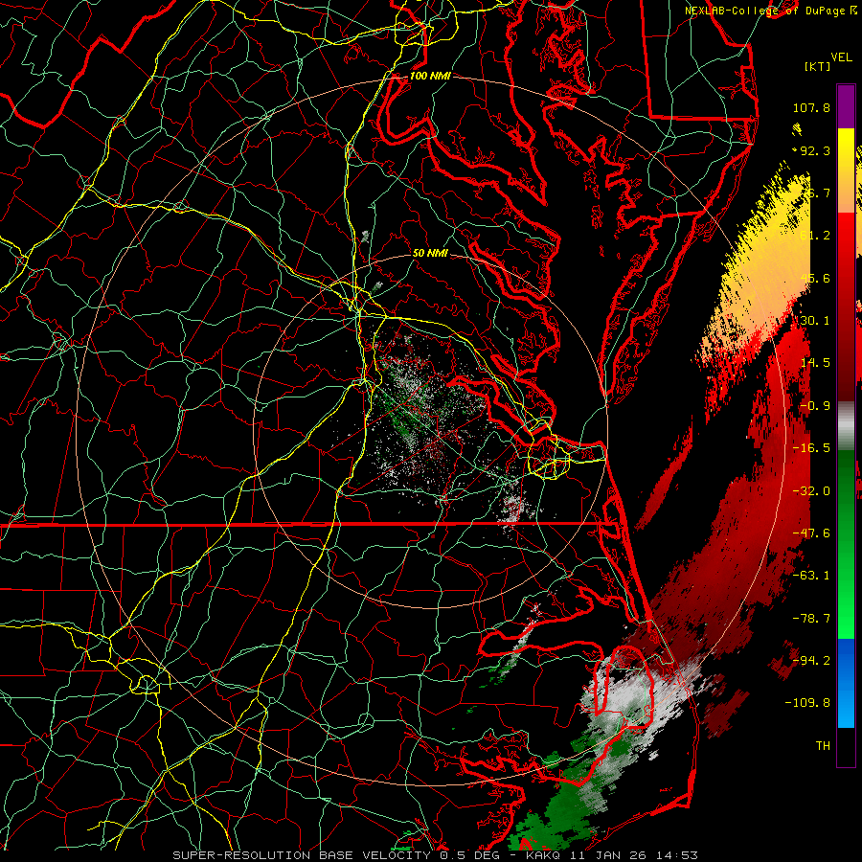Image resolution: width=862 pixels, height=862 pixels.
Task: Click the 14:53 timestamp in the caption
Action: coord(679,855)
